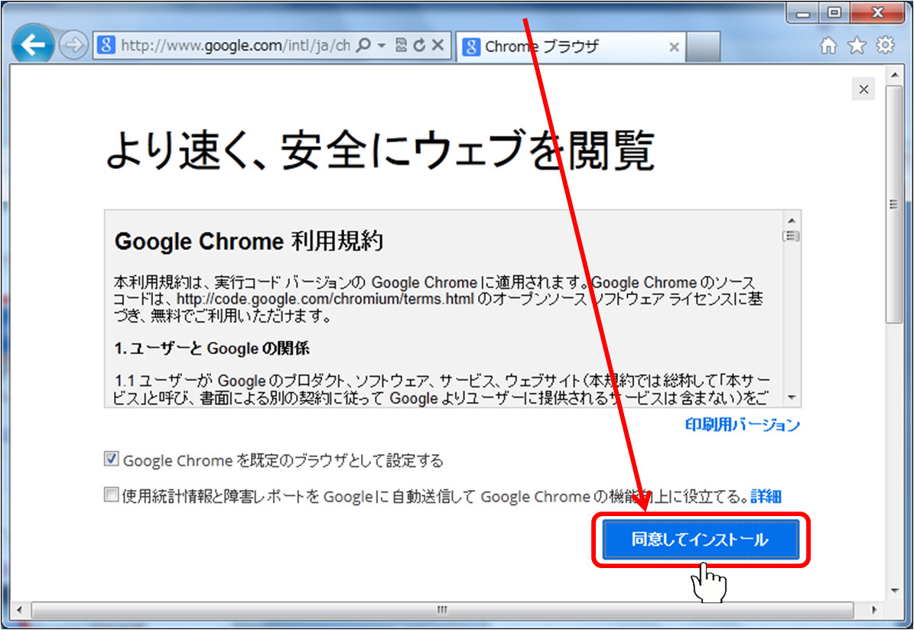Screen dimensions: 914x630
Task: Click the 同意してインストール button
Action: pos(700,540)
